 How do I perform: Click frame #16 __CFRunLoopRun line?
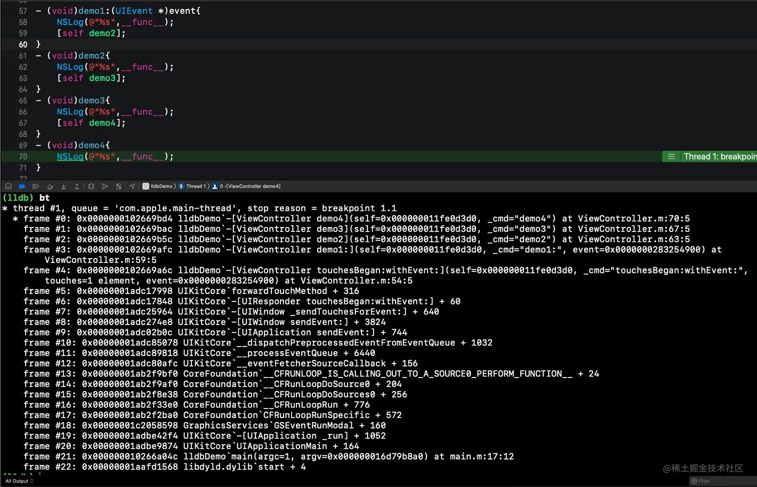[197, 405]
